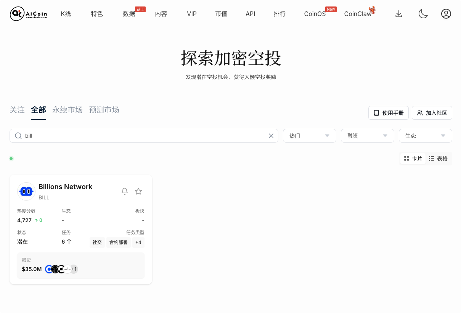Open the 生态 filter dropdown
Viewport: 461px width, 313px height.
(x=425, y=136)
